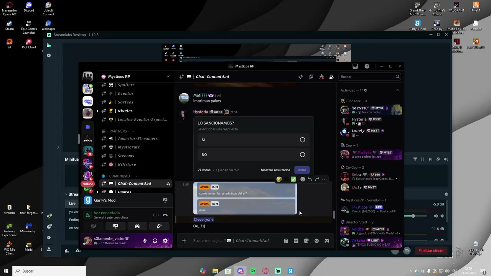This screenshot has width=491, height=276.
Task: Select the NO poll option
Action: [x=254, y=155]
